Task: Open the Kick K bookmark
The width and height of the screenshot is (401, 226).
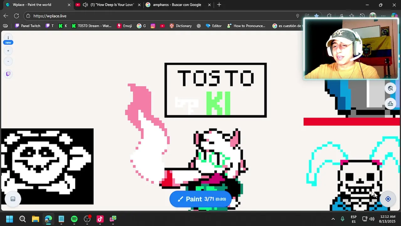Action: pyautogui.click(x=63, y=26)
